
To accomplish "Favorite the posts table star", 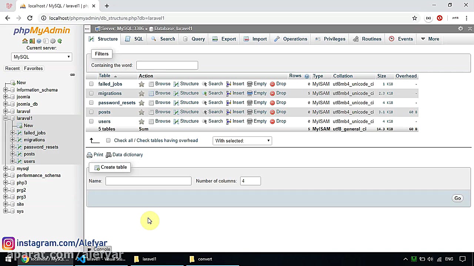I will (x=141, y=112).
